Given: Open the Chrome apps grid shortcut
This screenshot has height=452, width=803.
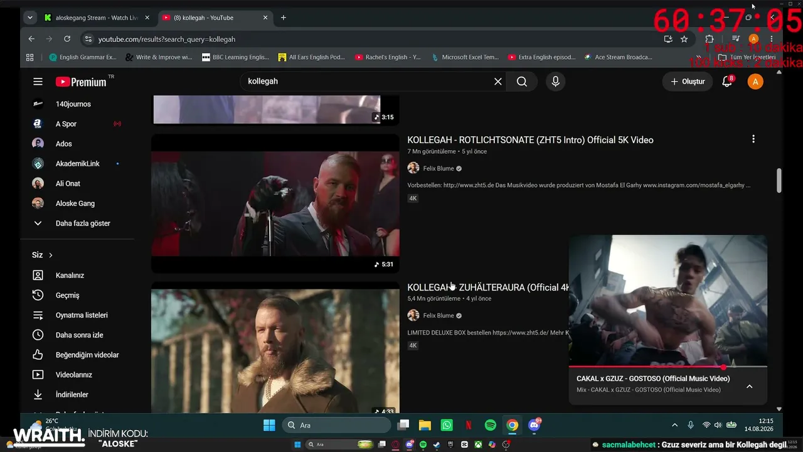Looking at the screenshot, I should [29, 57].
